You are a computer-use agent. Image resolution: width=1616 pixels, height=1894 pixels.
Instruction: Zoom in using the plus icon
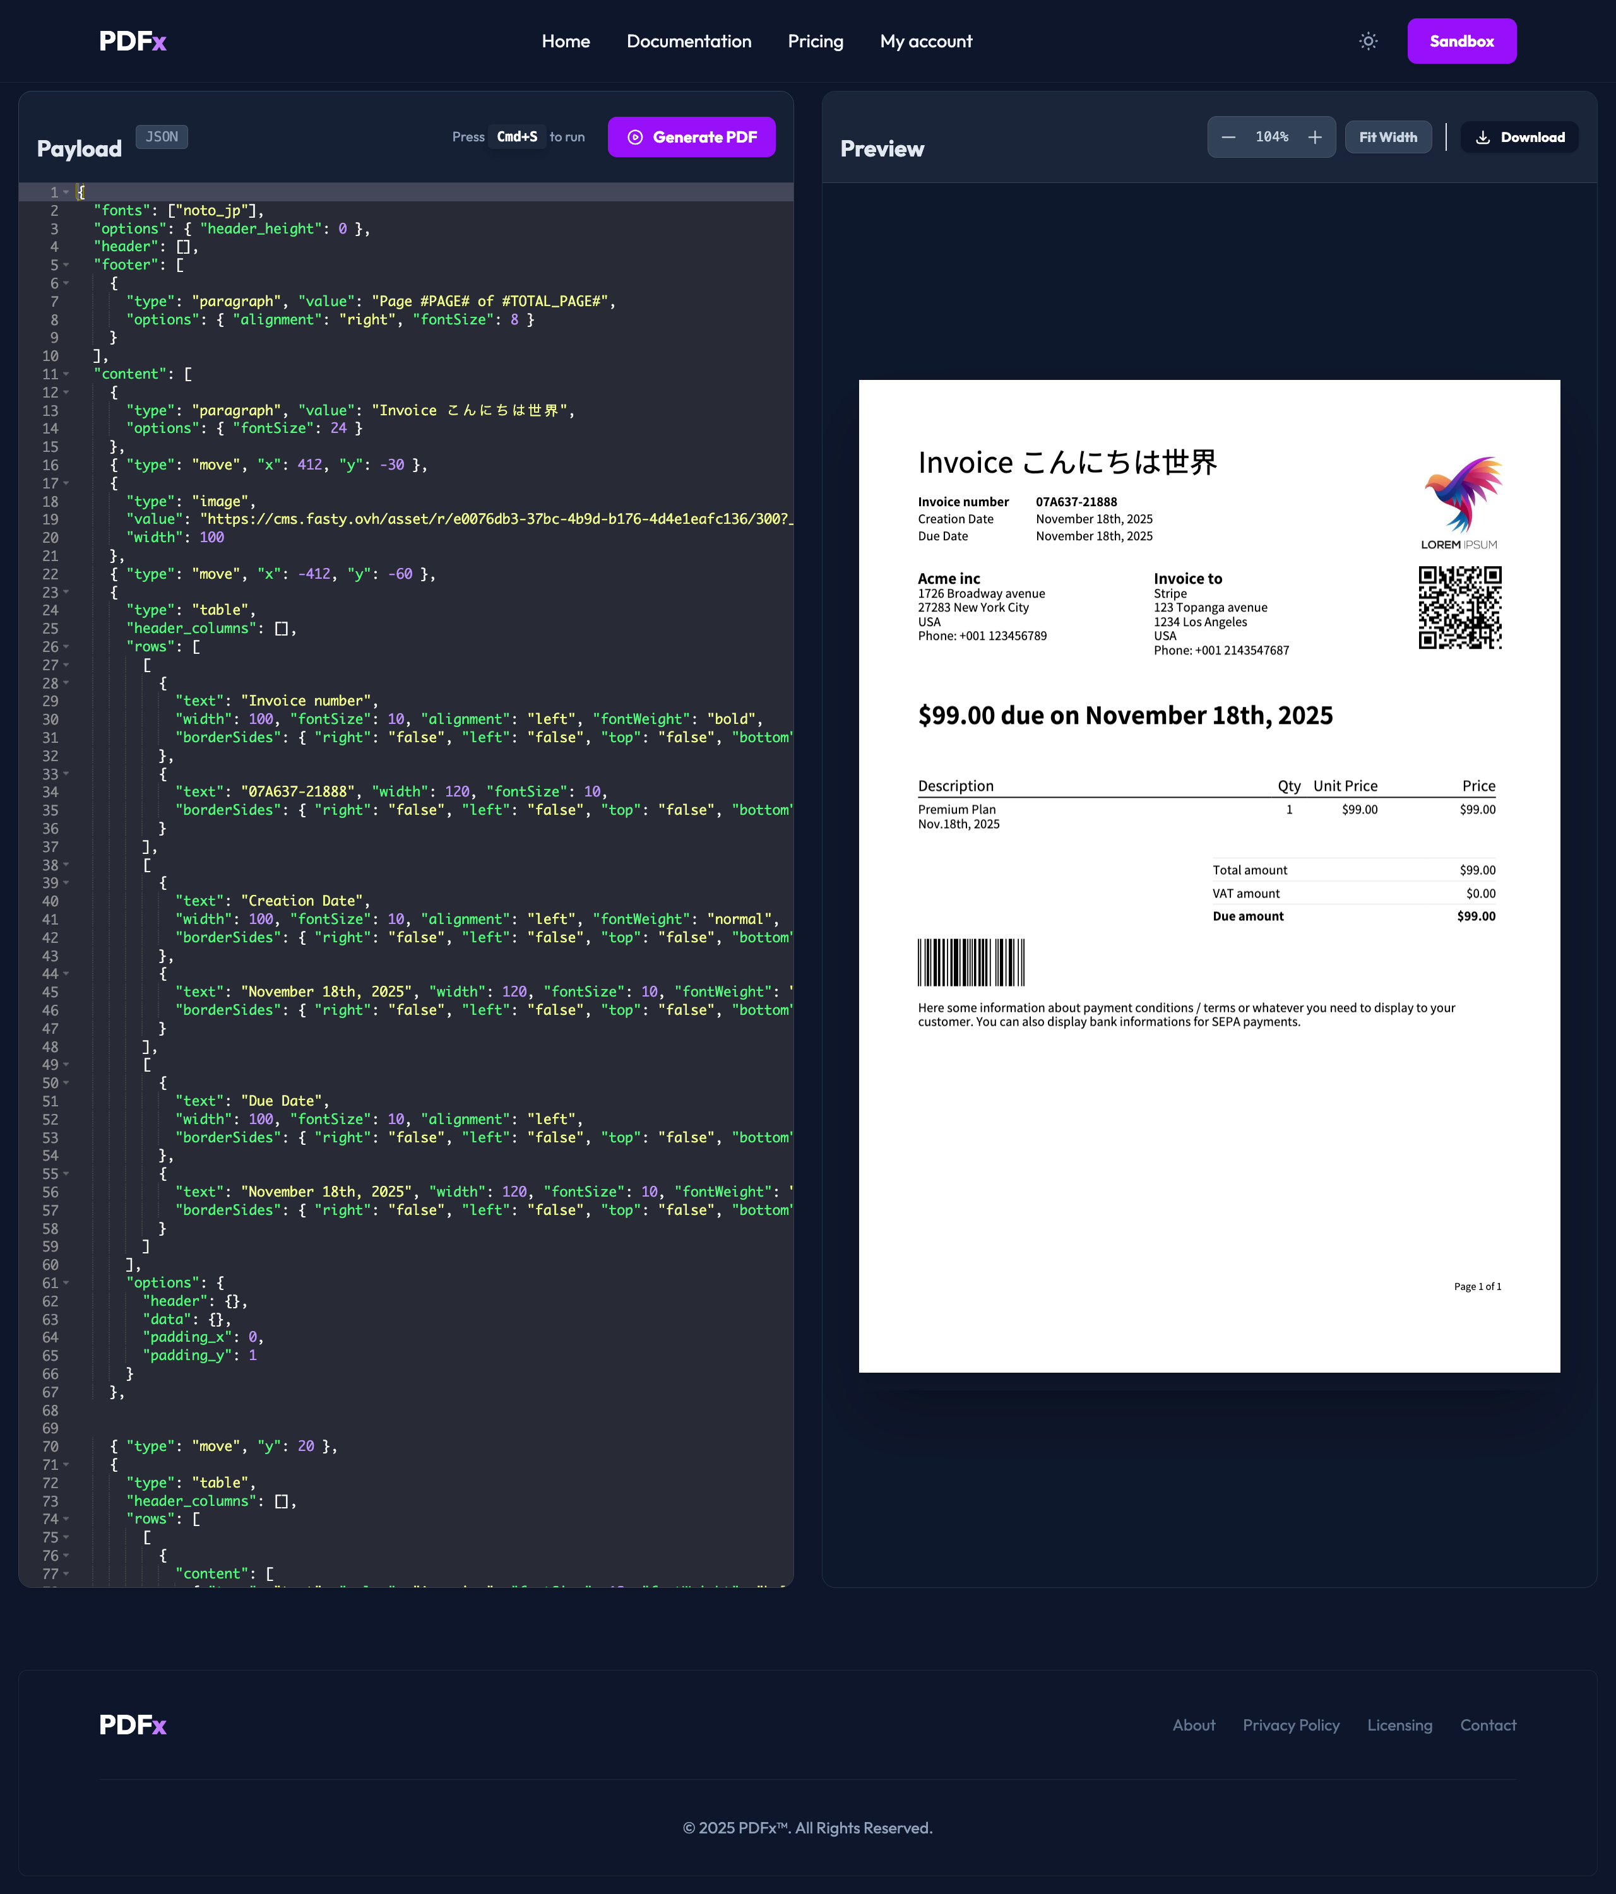click(x=1314, y=136)
